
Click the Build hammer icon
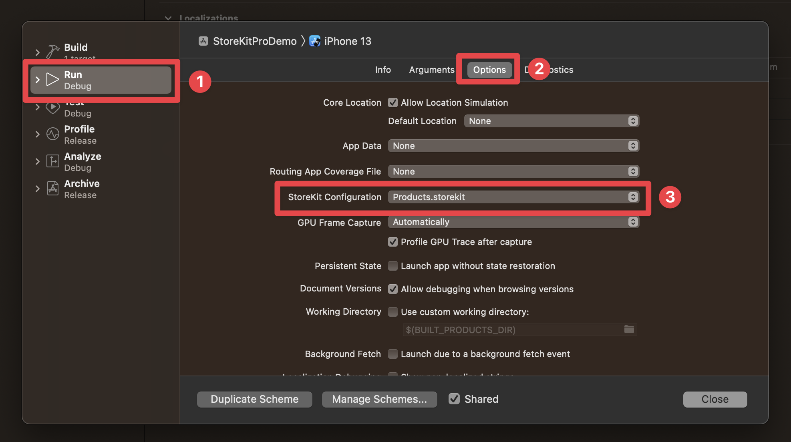click(x=52, y=52)
